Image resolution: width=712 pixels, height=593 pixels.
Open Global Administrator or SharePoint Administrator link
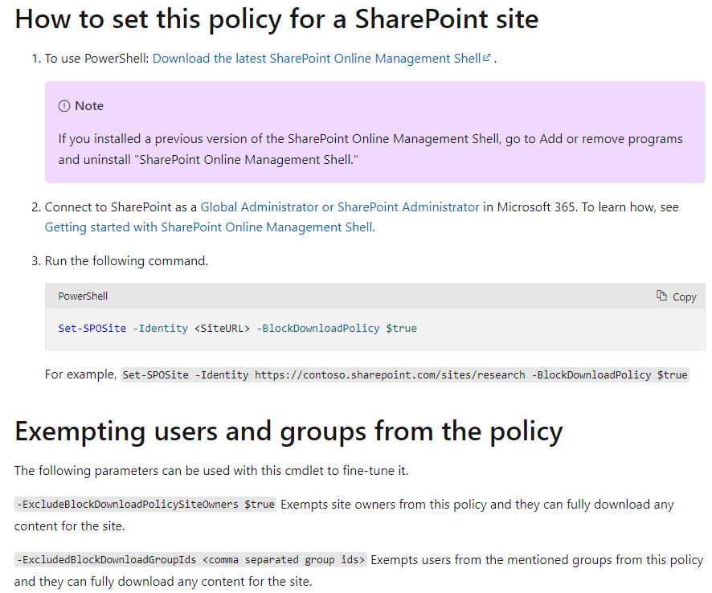pos(340,207)
